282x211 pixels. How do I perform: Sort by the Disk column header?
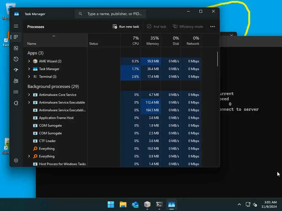click(x=171, y=40)
